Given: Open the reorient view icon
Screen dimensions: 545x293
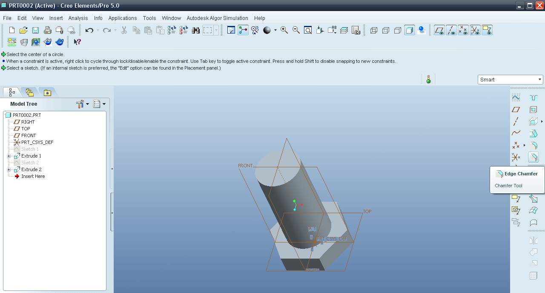Looking at the screenshot, I should (x=320, y=30).
